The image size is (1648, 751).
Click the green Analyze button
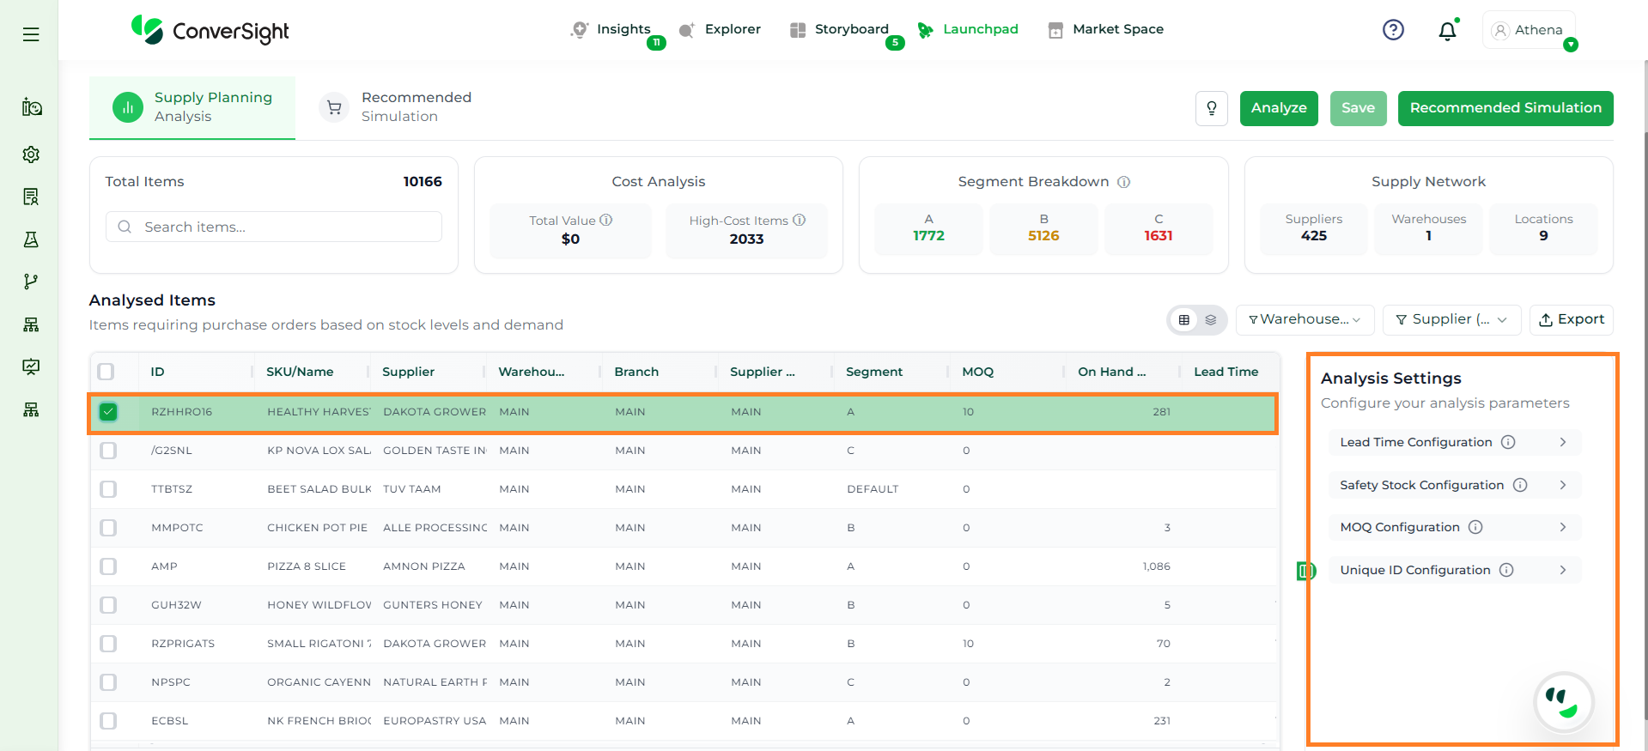[x=1278, y=108]
